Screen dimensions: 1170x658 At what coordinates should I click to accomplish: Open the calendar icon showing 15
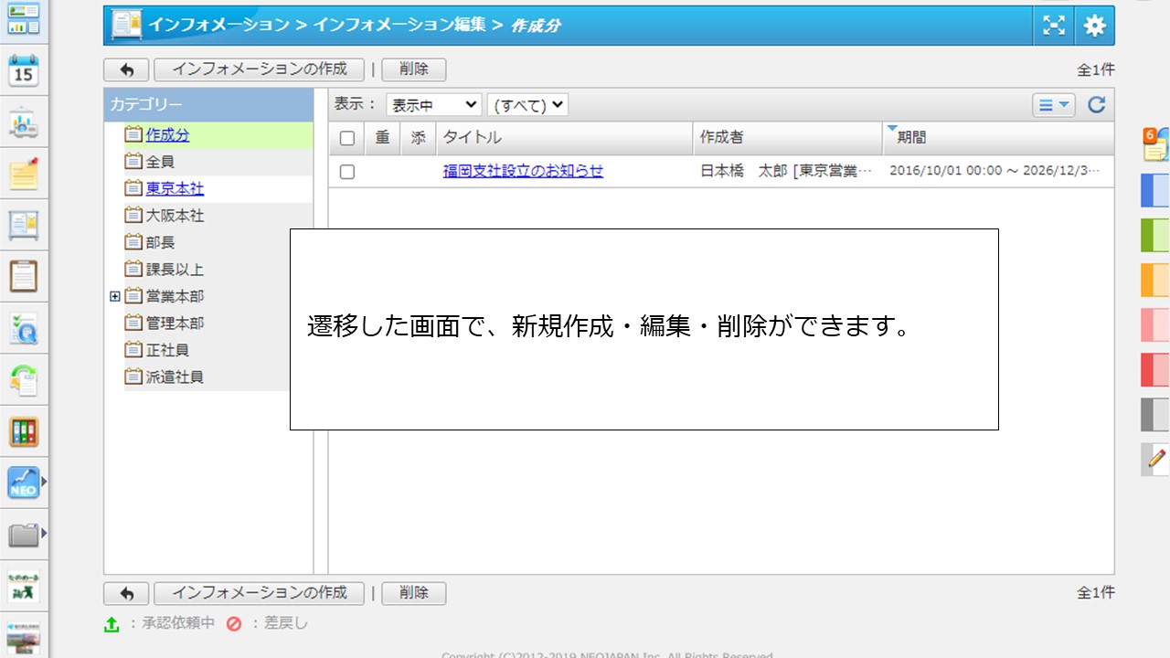[24, 70]
